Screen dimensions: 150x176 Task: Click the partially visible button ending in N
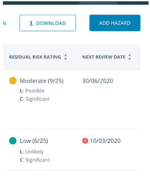pyautogui.click(x=4, y=23)
